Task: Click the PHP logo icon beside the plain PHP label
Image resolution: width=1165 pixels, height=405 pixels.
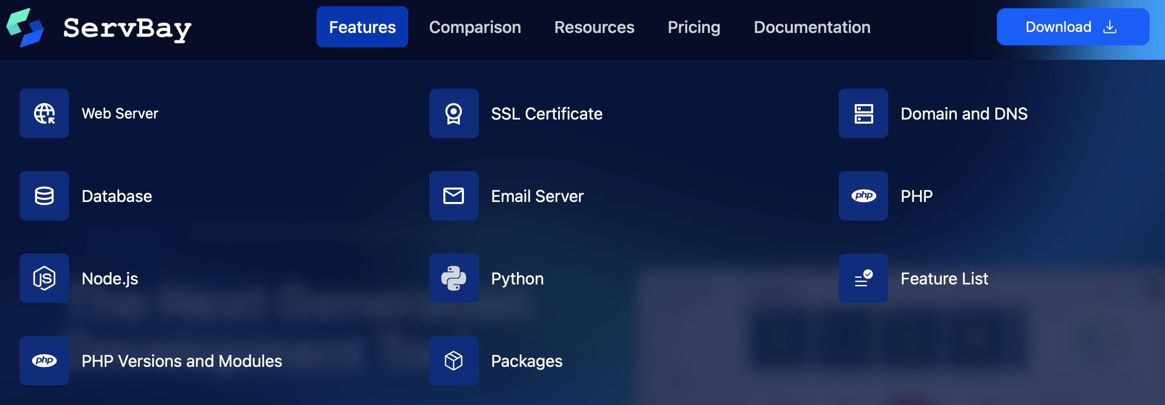Action: (863, 196)
